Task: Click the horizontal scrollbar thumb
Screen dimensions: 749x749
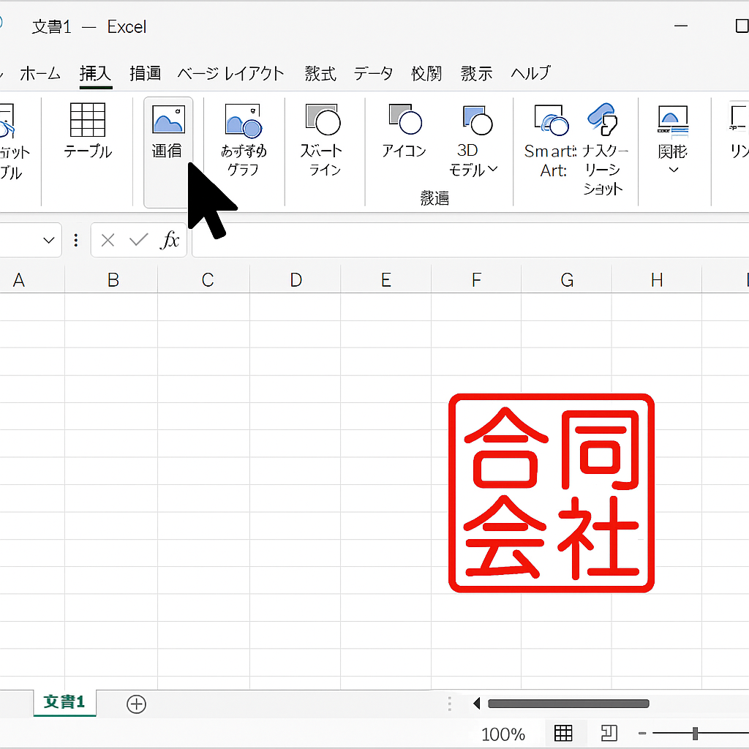Action: click(568, 704)
